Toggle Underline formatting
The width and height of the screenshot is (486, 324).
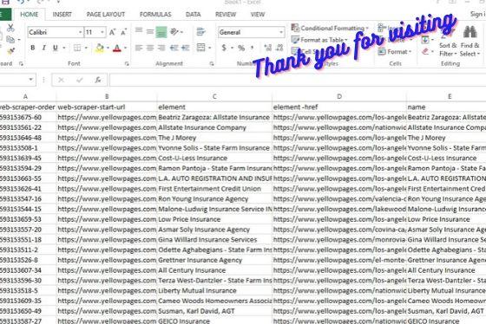click(x=56, y=48)
